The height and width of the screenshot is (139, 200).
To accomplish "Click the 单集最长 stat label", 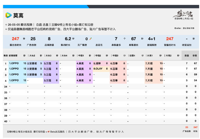I will point(134,45).
